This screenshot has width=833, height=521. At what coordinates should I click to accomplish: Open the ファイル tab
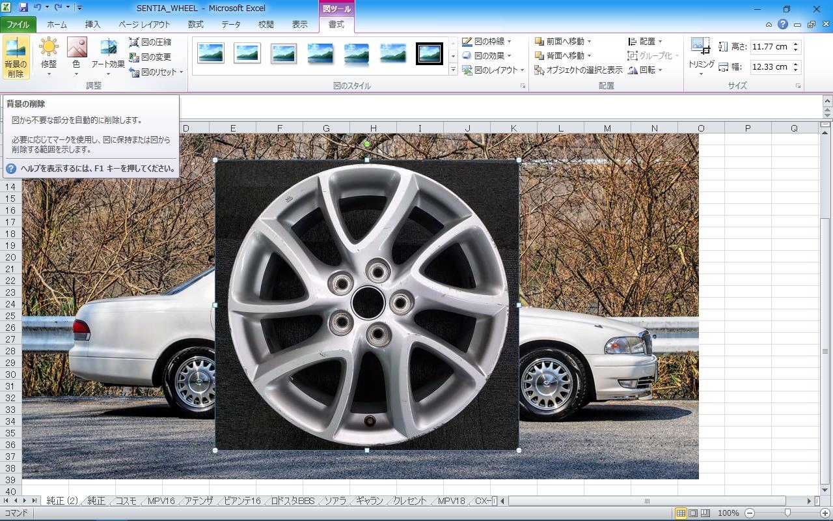pyautogui.click(x=18, y=25)
